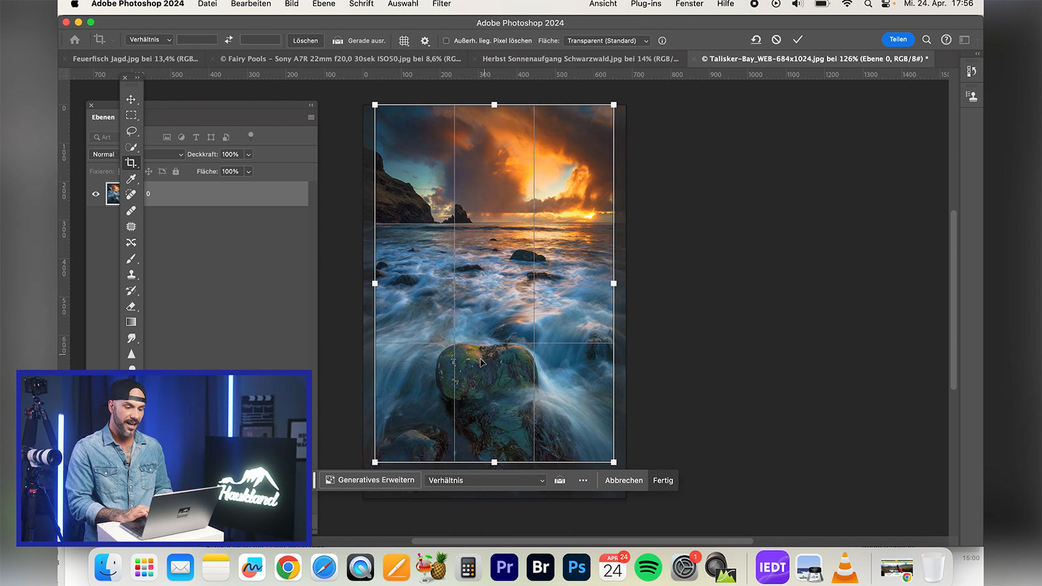Open additional crop settings gear
Screen dimensions: 1042x586
[x=425, y=40]
